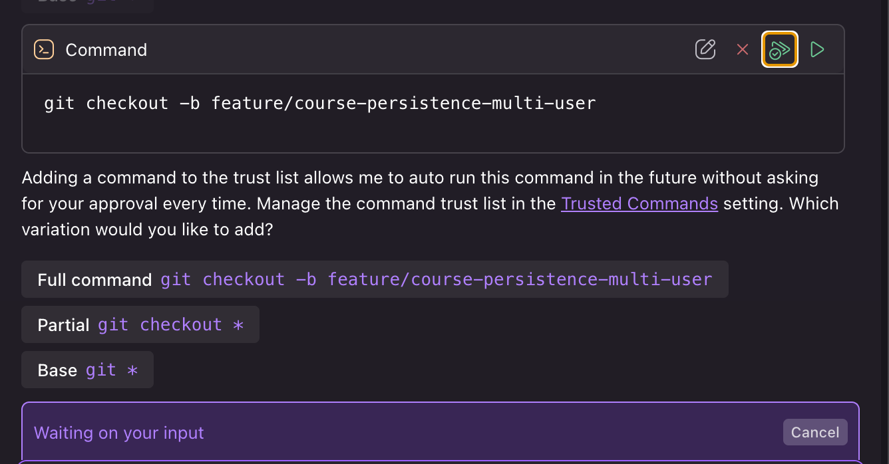The width and height of the screenshot is (889, 464).
Task: Click the purple git checkout * code text
Action: (x=171, y=325)
